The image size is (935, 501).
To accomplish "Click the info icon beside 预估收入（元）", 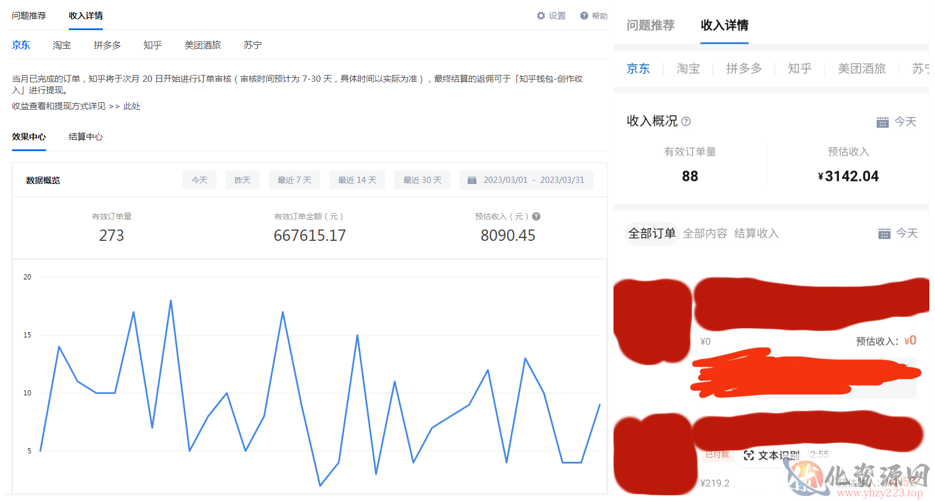I will click(536, 216).
